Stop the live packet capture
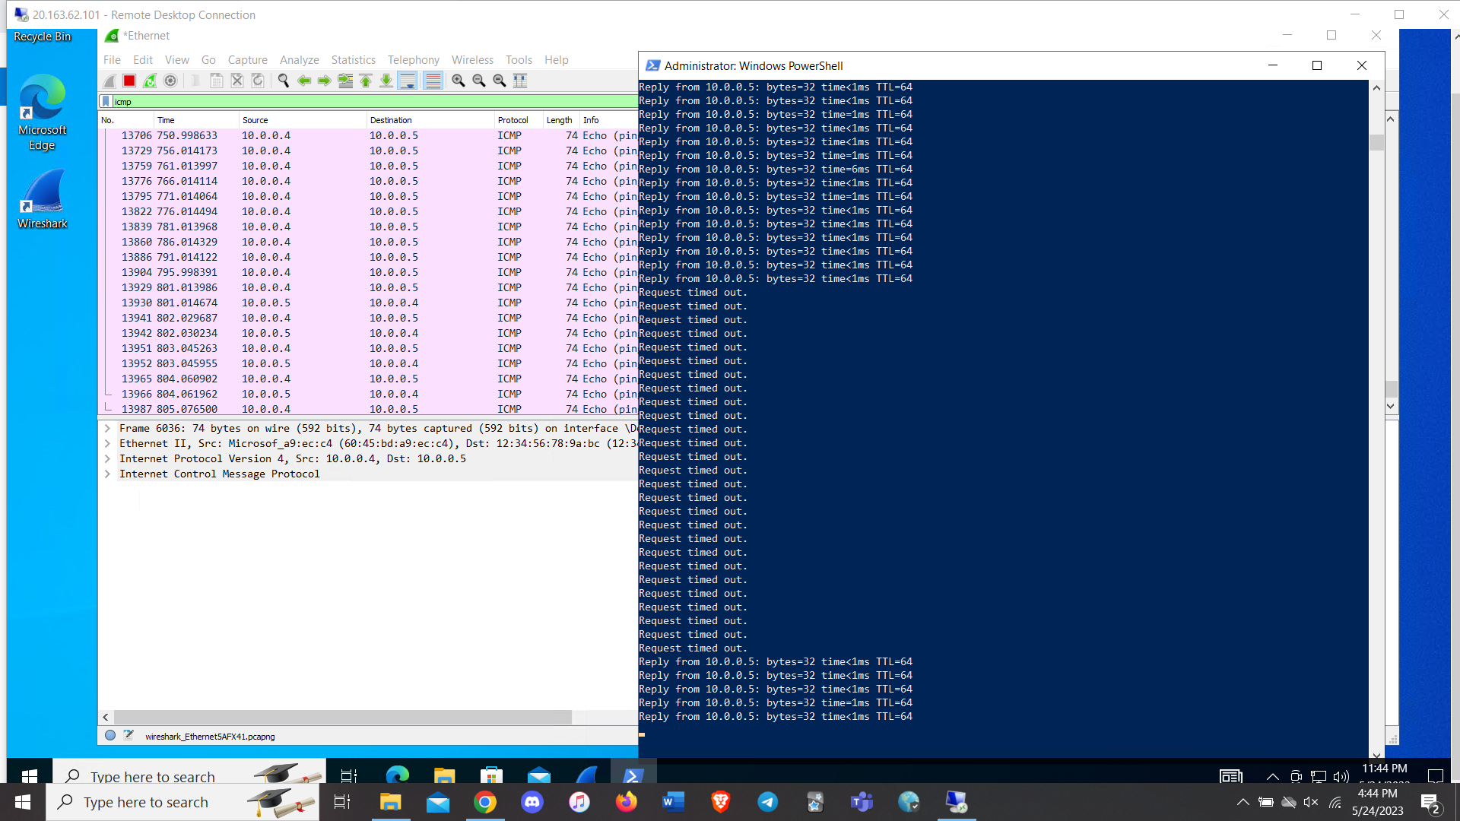 pos(129,81)
